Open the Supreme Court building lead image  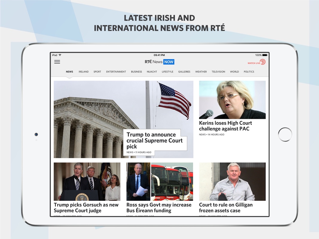coord(123,119)
